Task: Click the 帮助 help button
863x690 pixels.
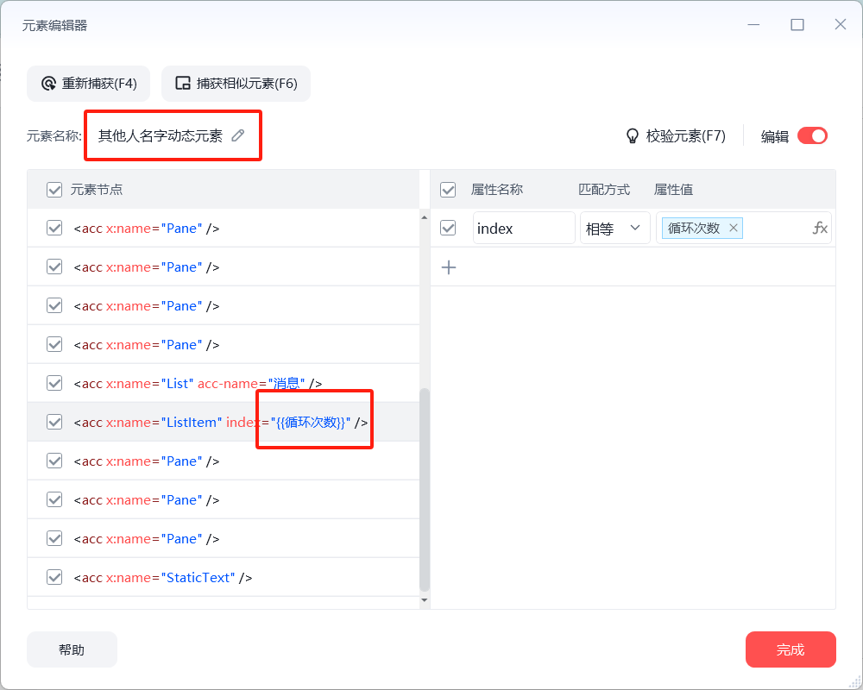Action: 72,649
